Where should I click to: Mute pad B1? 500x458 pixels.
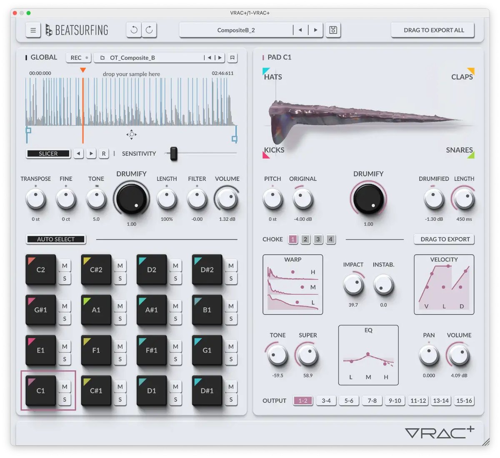click(231, 306)
